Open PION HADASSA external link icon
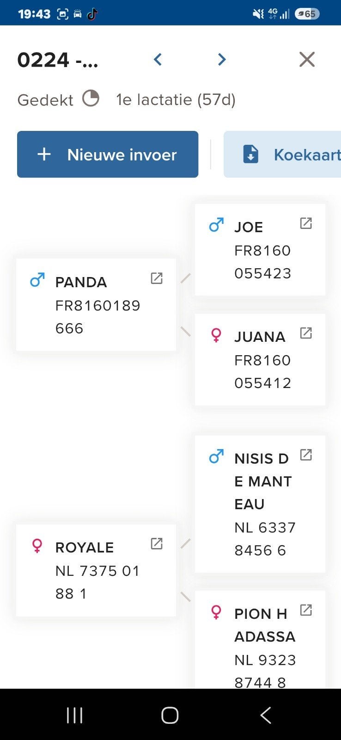This screenshot has height=740, width=341. coord(306,610)
